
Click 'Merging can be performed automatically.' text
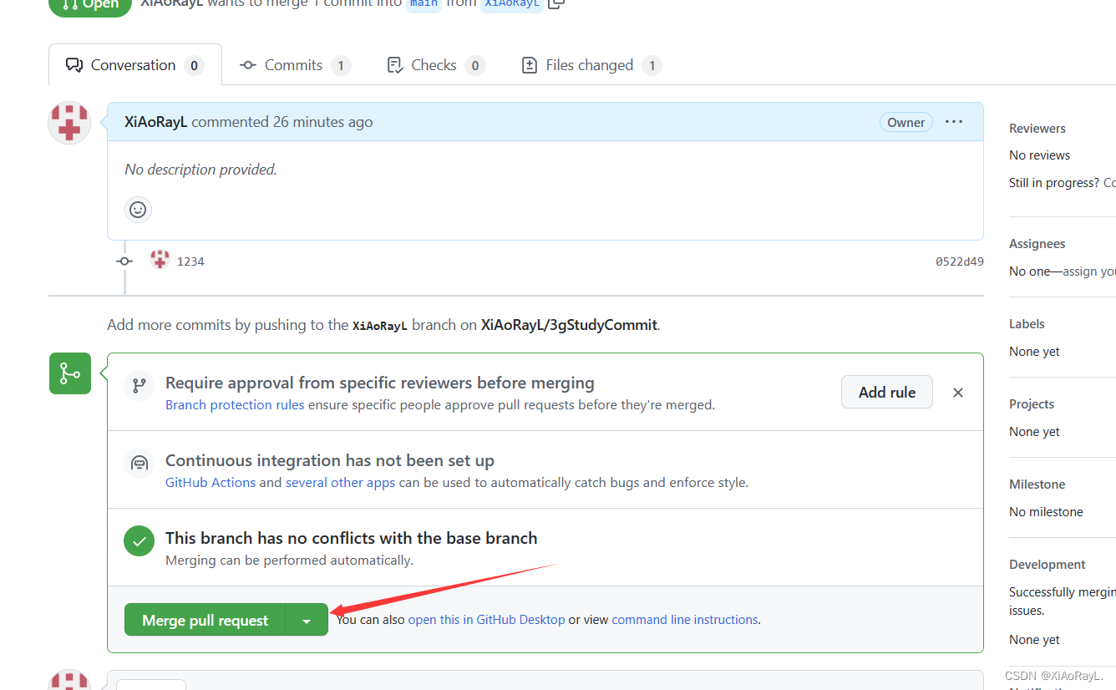(289, 561)
